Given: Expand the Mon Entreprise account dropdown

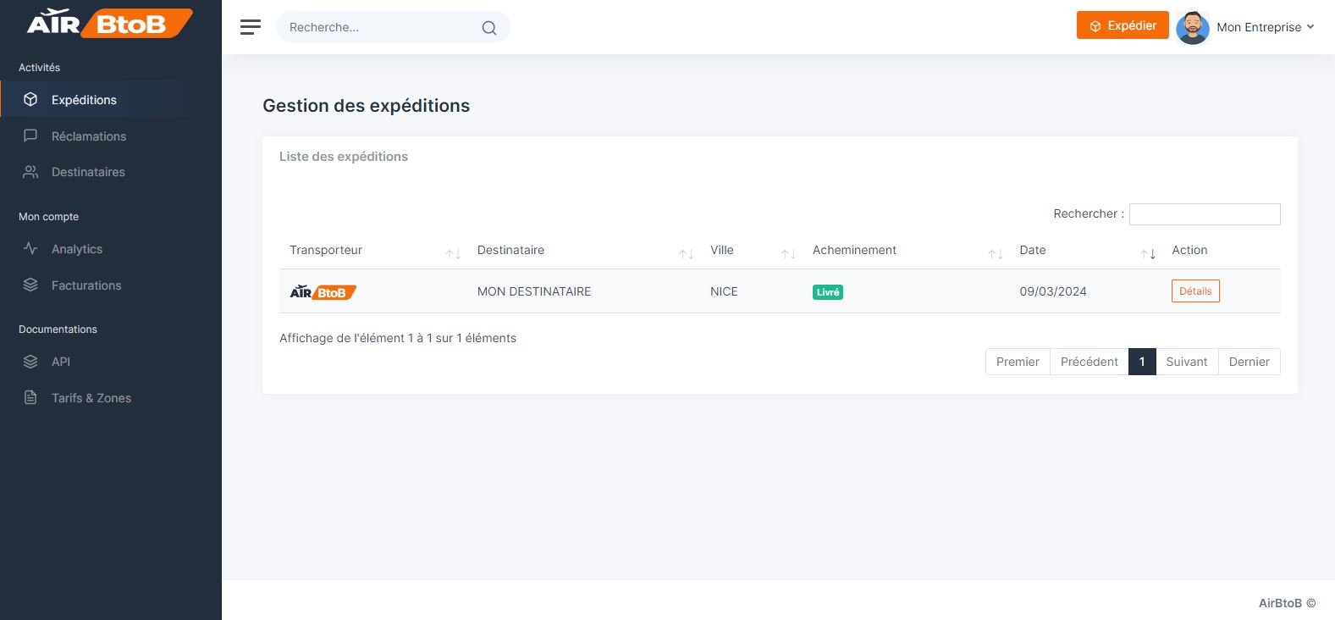Looking at the screenshot, I should pos(1265,27).
